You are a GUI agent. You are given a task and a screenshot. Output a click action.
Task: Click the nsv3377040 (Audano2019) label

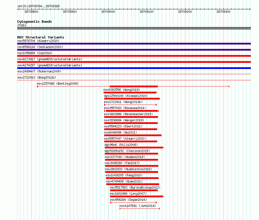click(125, 157)
